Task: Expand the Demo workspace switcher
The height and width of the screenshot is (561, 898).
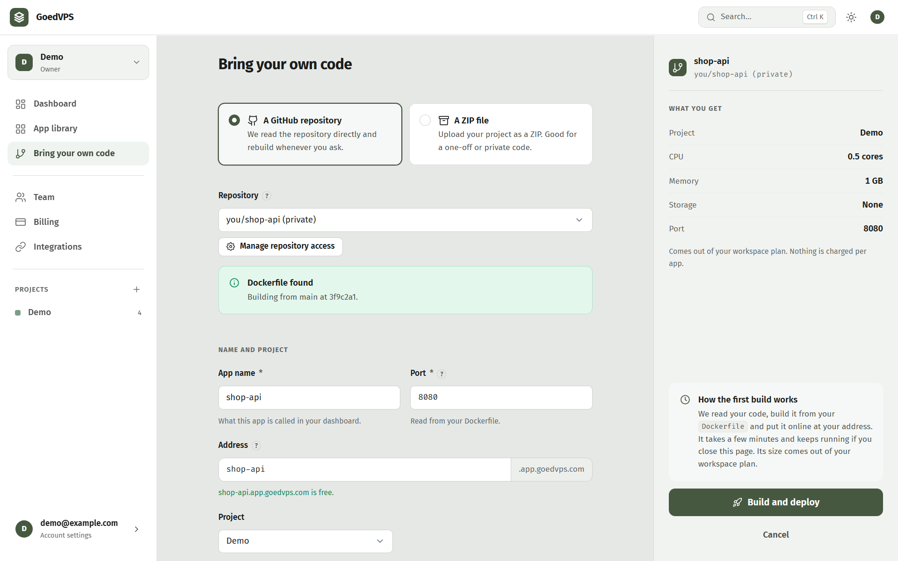Action: (x=78, y=63)
